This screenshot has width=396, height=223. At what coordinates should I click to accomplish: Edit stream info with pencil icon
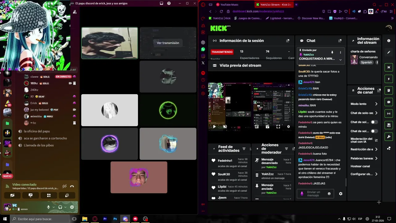coord(389,52)
